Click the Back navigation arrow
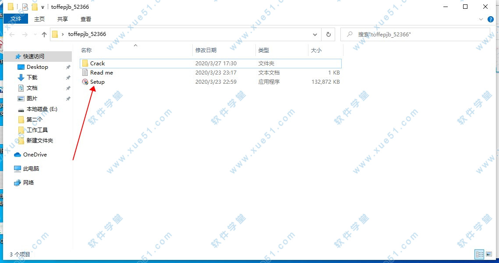Image resolution: width=499 pixels, height=263 pixels. [12, 34]
